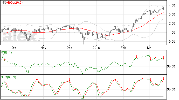This screenshot has width=179, height=100.
Task: Click the 13,00 price axis label
Action: [x=171, y=14]
